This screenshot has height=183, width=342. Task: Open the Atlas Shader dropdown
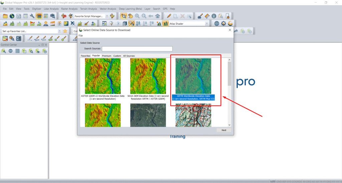[x=206, y=24]
